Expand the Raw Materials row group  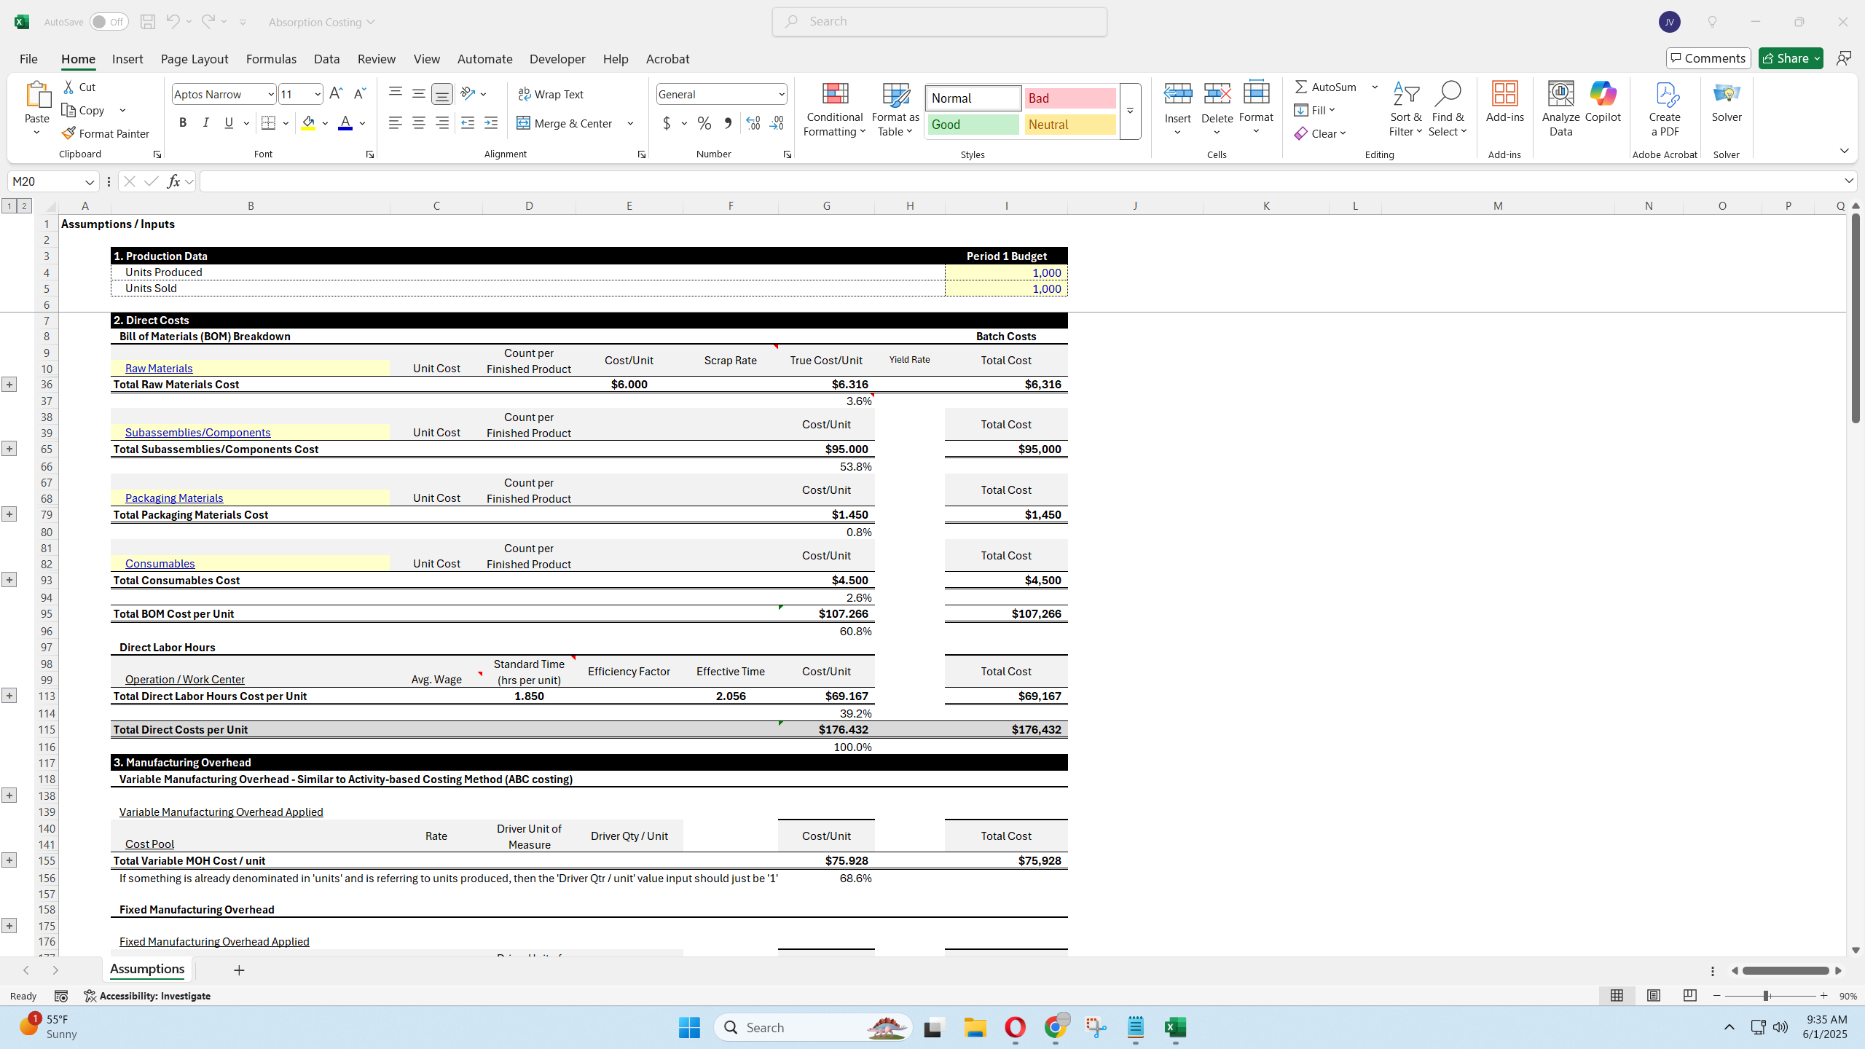pos(9,383)
